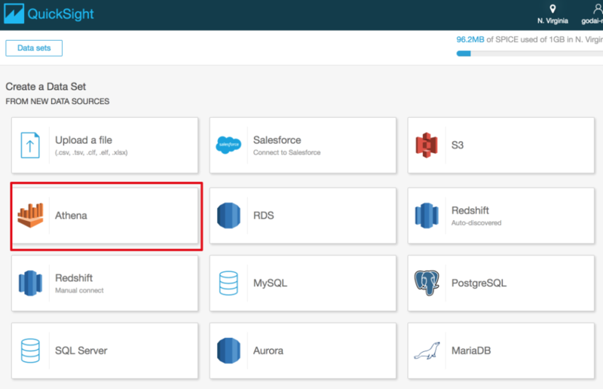
Task: Click the QuickSight logo icon
Action: pyautogui.click(x=14, y=14)
